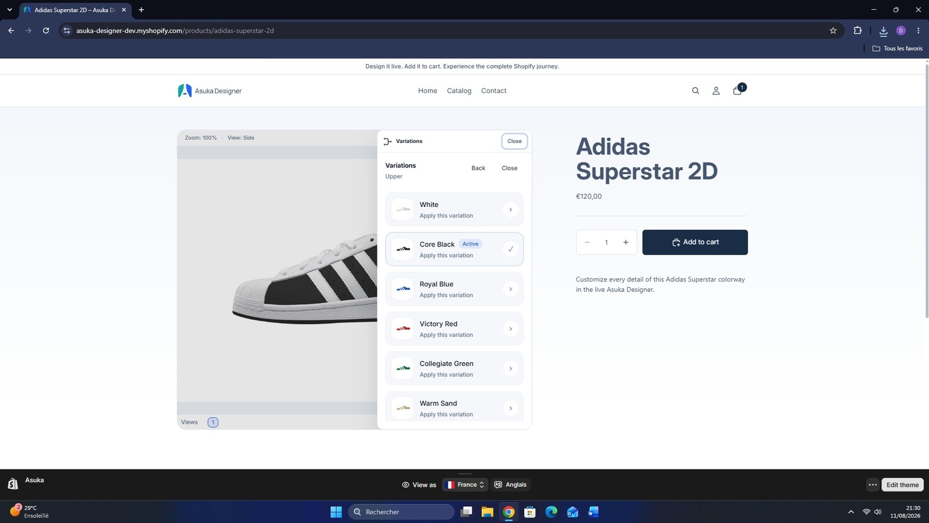Open Chrome downloads icon

click(883, 31)
